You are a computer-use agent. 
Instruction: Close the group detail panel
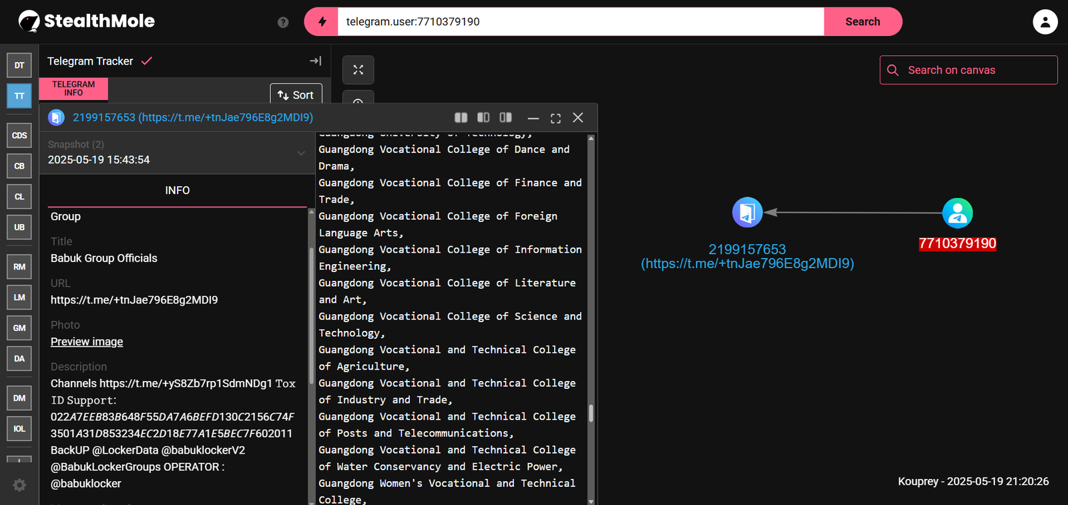point(578,117)
